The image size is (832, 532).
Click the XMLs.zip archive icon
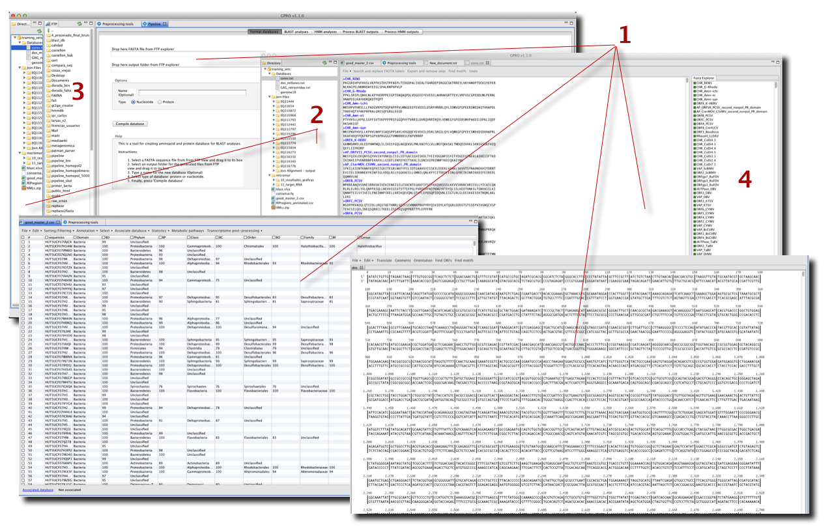(23, 189)
